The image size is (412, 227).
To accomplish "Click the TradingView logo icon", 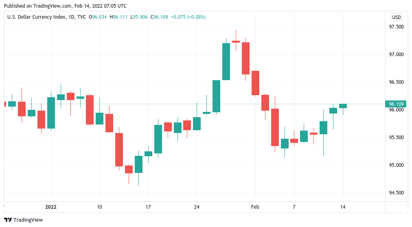I will pos(8,220).
